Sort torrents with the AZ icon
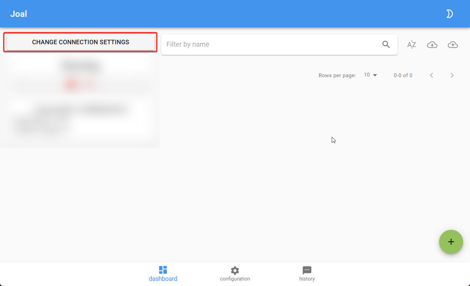The image size is (470, 286). [412, 45]
